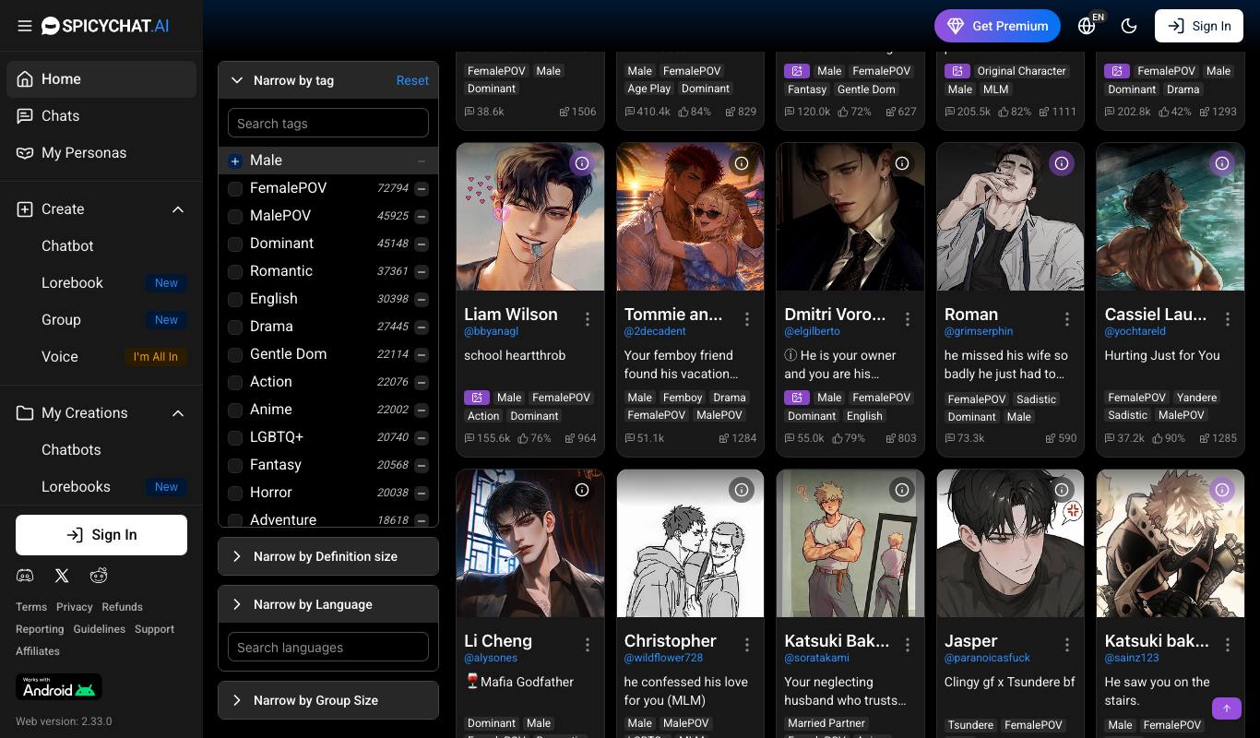Open the Privacy link
The height and width of the screenshot is (738, 1260).
pyautogui.click(x=75, y=607)
